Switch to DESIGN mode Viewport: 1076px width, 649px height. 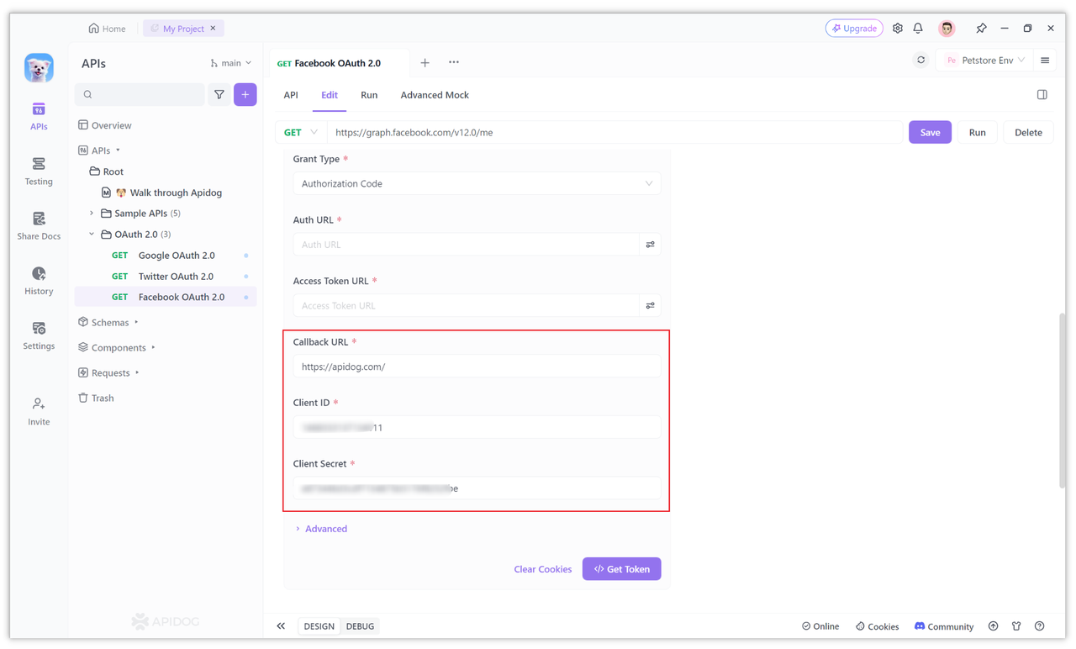pos(319,626)
